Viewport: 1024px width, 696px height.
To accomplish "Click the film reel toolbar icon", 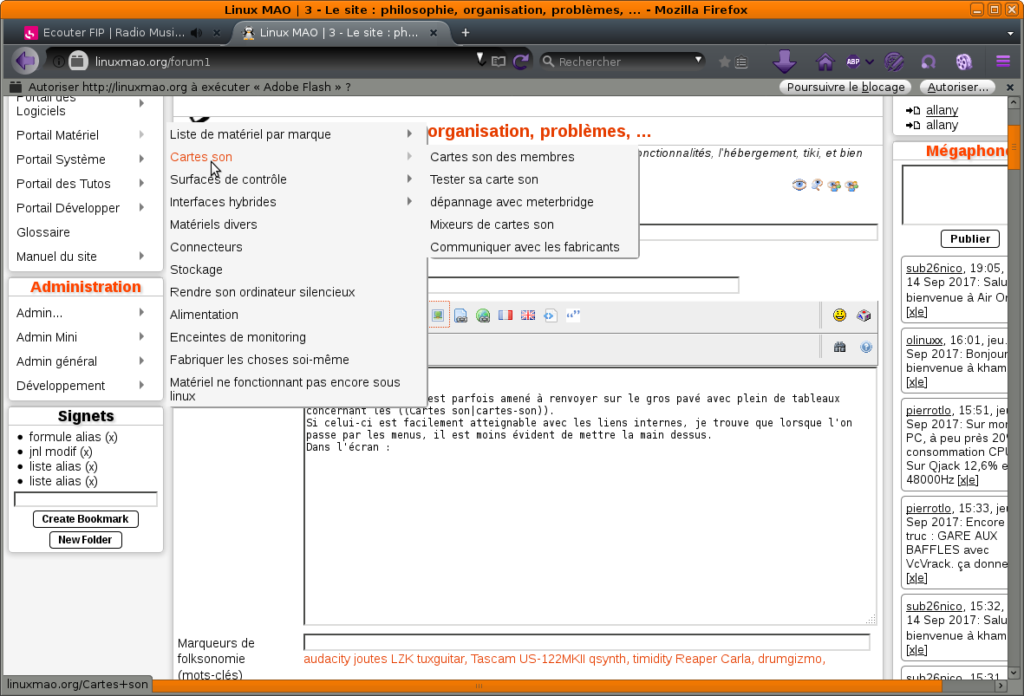I will point(964,62).
